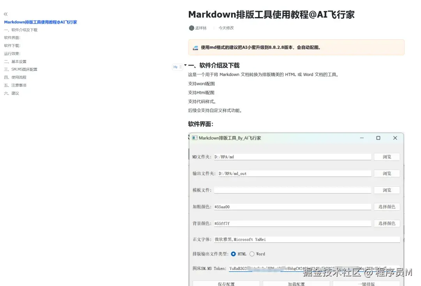Close the Markdown排版工具 window
The height and width of the screenshot is (286, 421).
[x=395, y=138]
